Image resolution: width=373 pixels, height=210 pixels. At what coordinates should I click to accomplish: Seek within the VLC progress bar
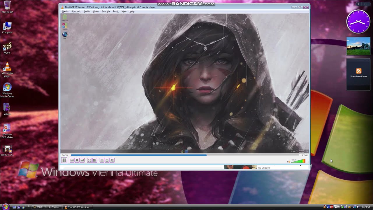click(x=185, y=155)
